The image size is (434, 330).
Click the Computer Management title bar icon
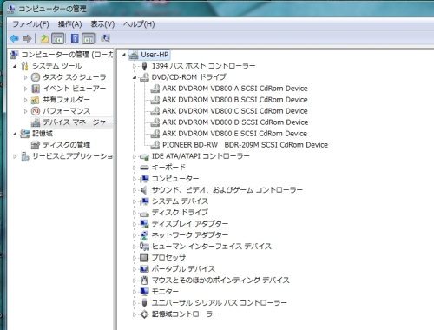pos(11,9)
